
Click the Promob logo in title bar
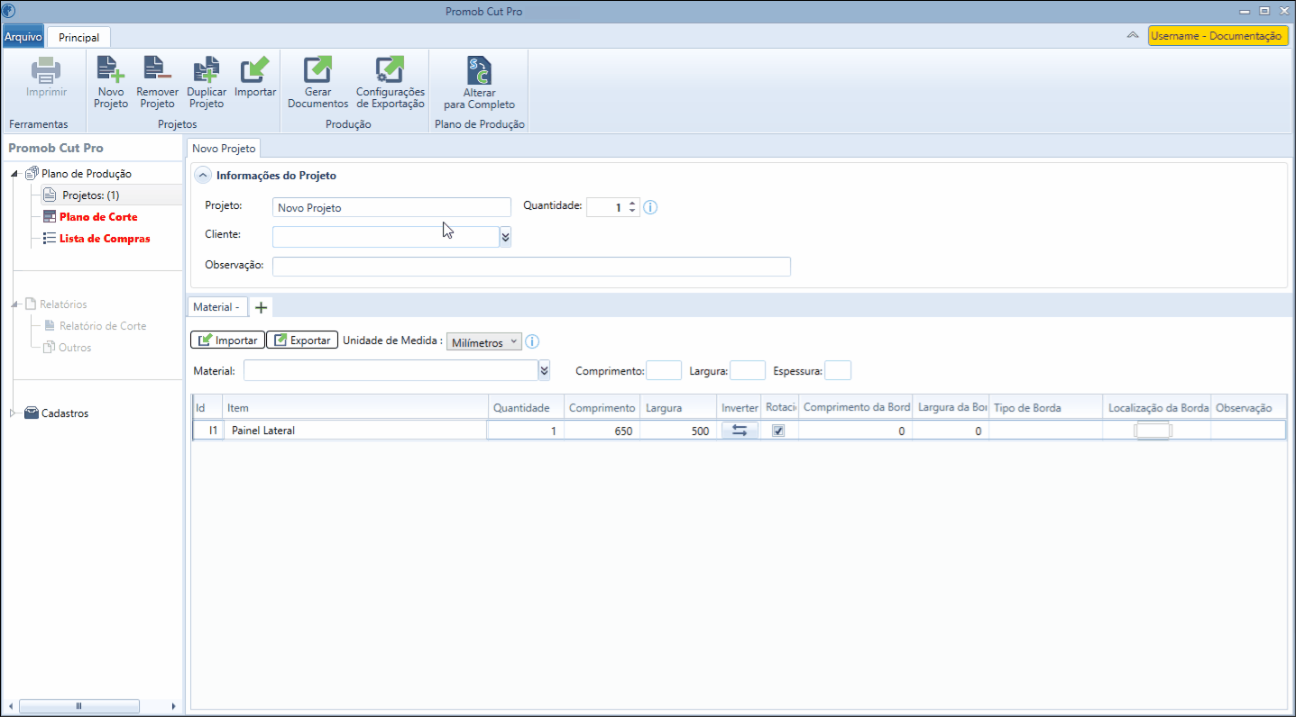pyautogui.click(x=9, y=11)
